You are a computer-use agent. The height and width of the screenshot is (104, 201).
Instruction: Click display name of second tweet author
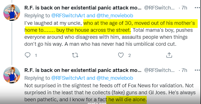83,70
